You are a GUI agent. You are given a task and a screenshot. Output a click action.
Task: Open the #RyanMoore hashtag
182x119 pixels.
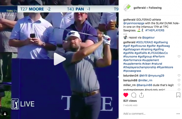click(x=165, y=67)
